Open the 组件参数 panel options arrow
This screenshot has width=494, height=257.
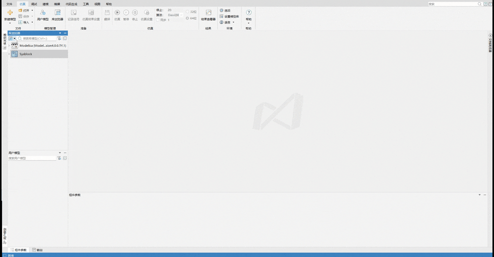click(x=480, y=195)
